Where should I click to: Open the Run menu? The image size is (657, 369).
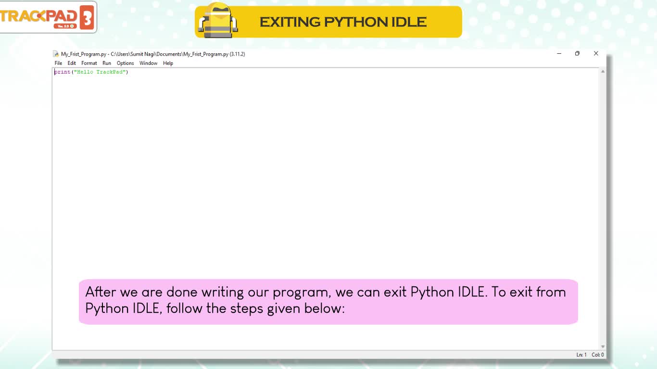point(107,63)
